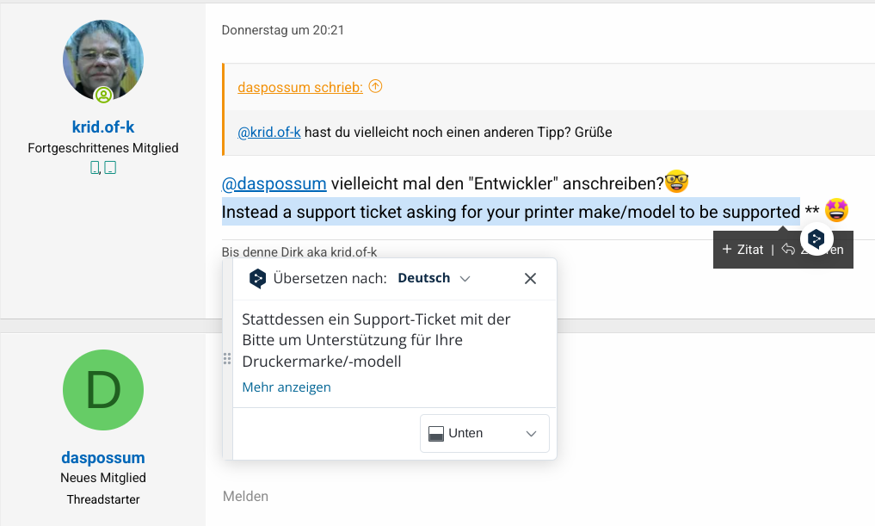Click the phone device icon under krid.of-k
Viewport: 875px width, 526px height.
(x=95, y=168)
